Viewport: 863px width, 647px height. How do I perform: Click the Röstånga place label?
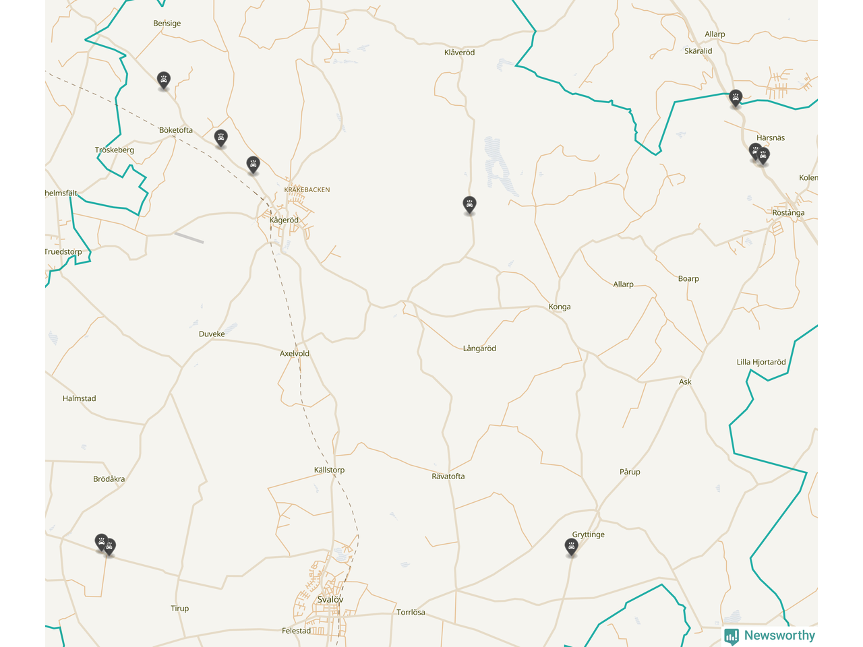788,213
